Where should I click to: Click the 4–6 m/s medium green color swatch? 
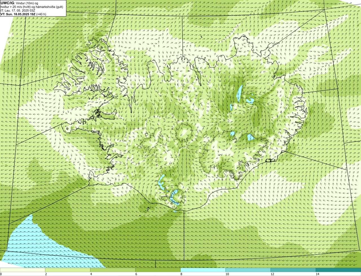click(113, 270)
